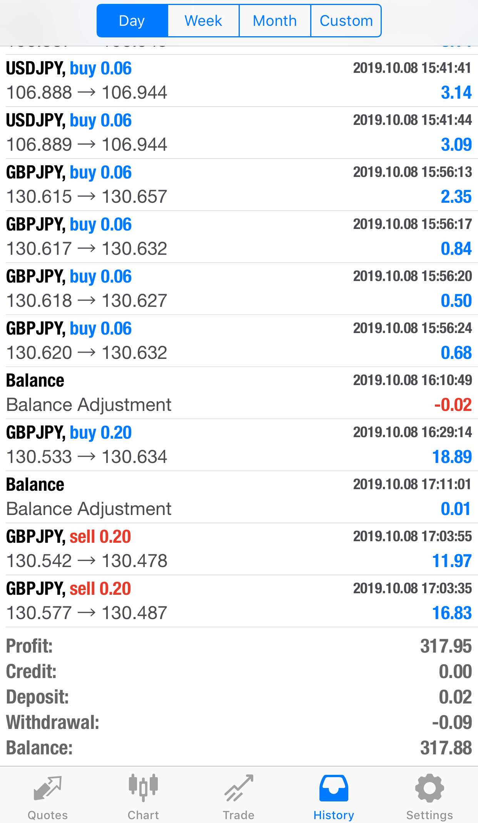Open the Trade tab icon

pyautogui.click(x=239, y=788)
